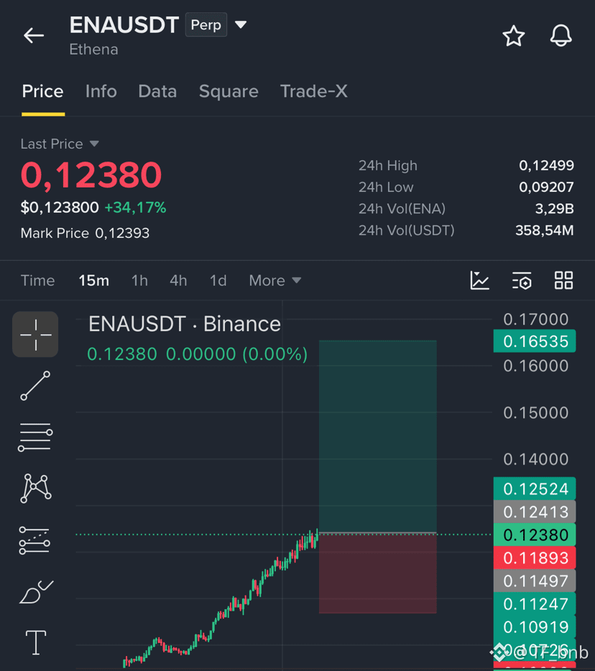Click the Mark Price 0,12393 text
The width and height of the screenshot is (595, 671).
(x=85, y=233)
